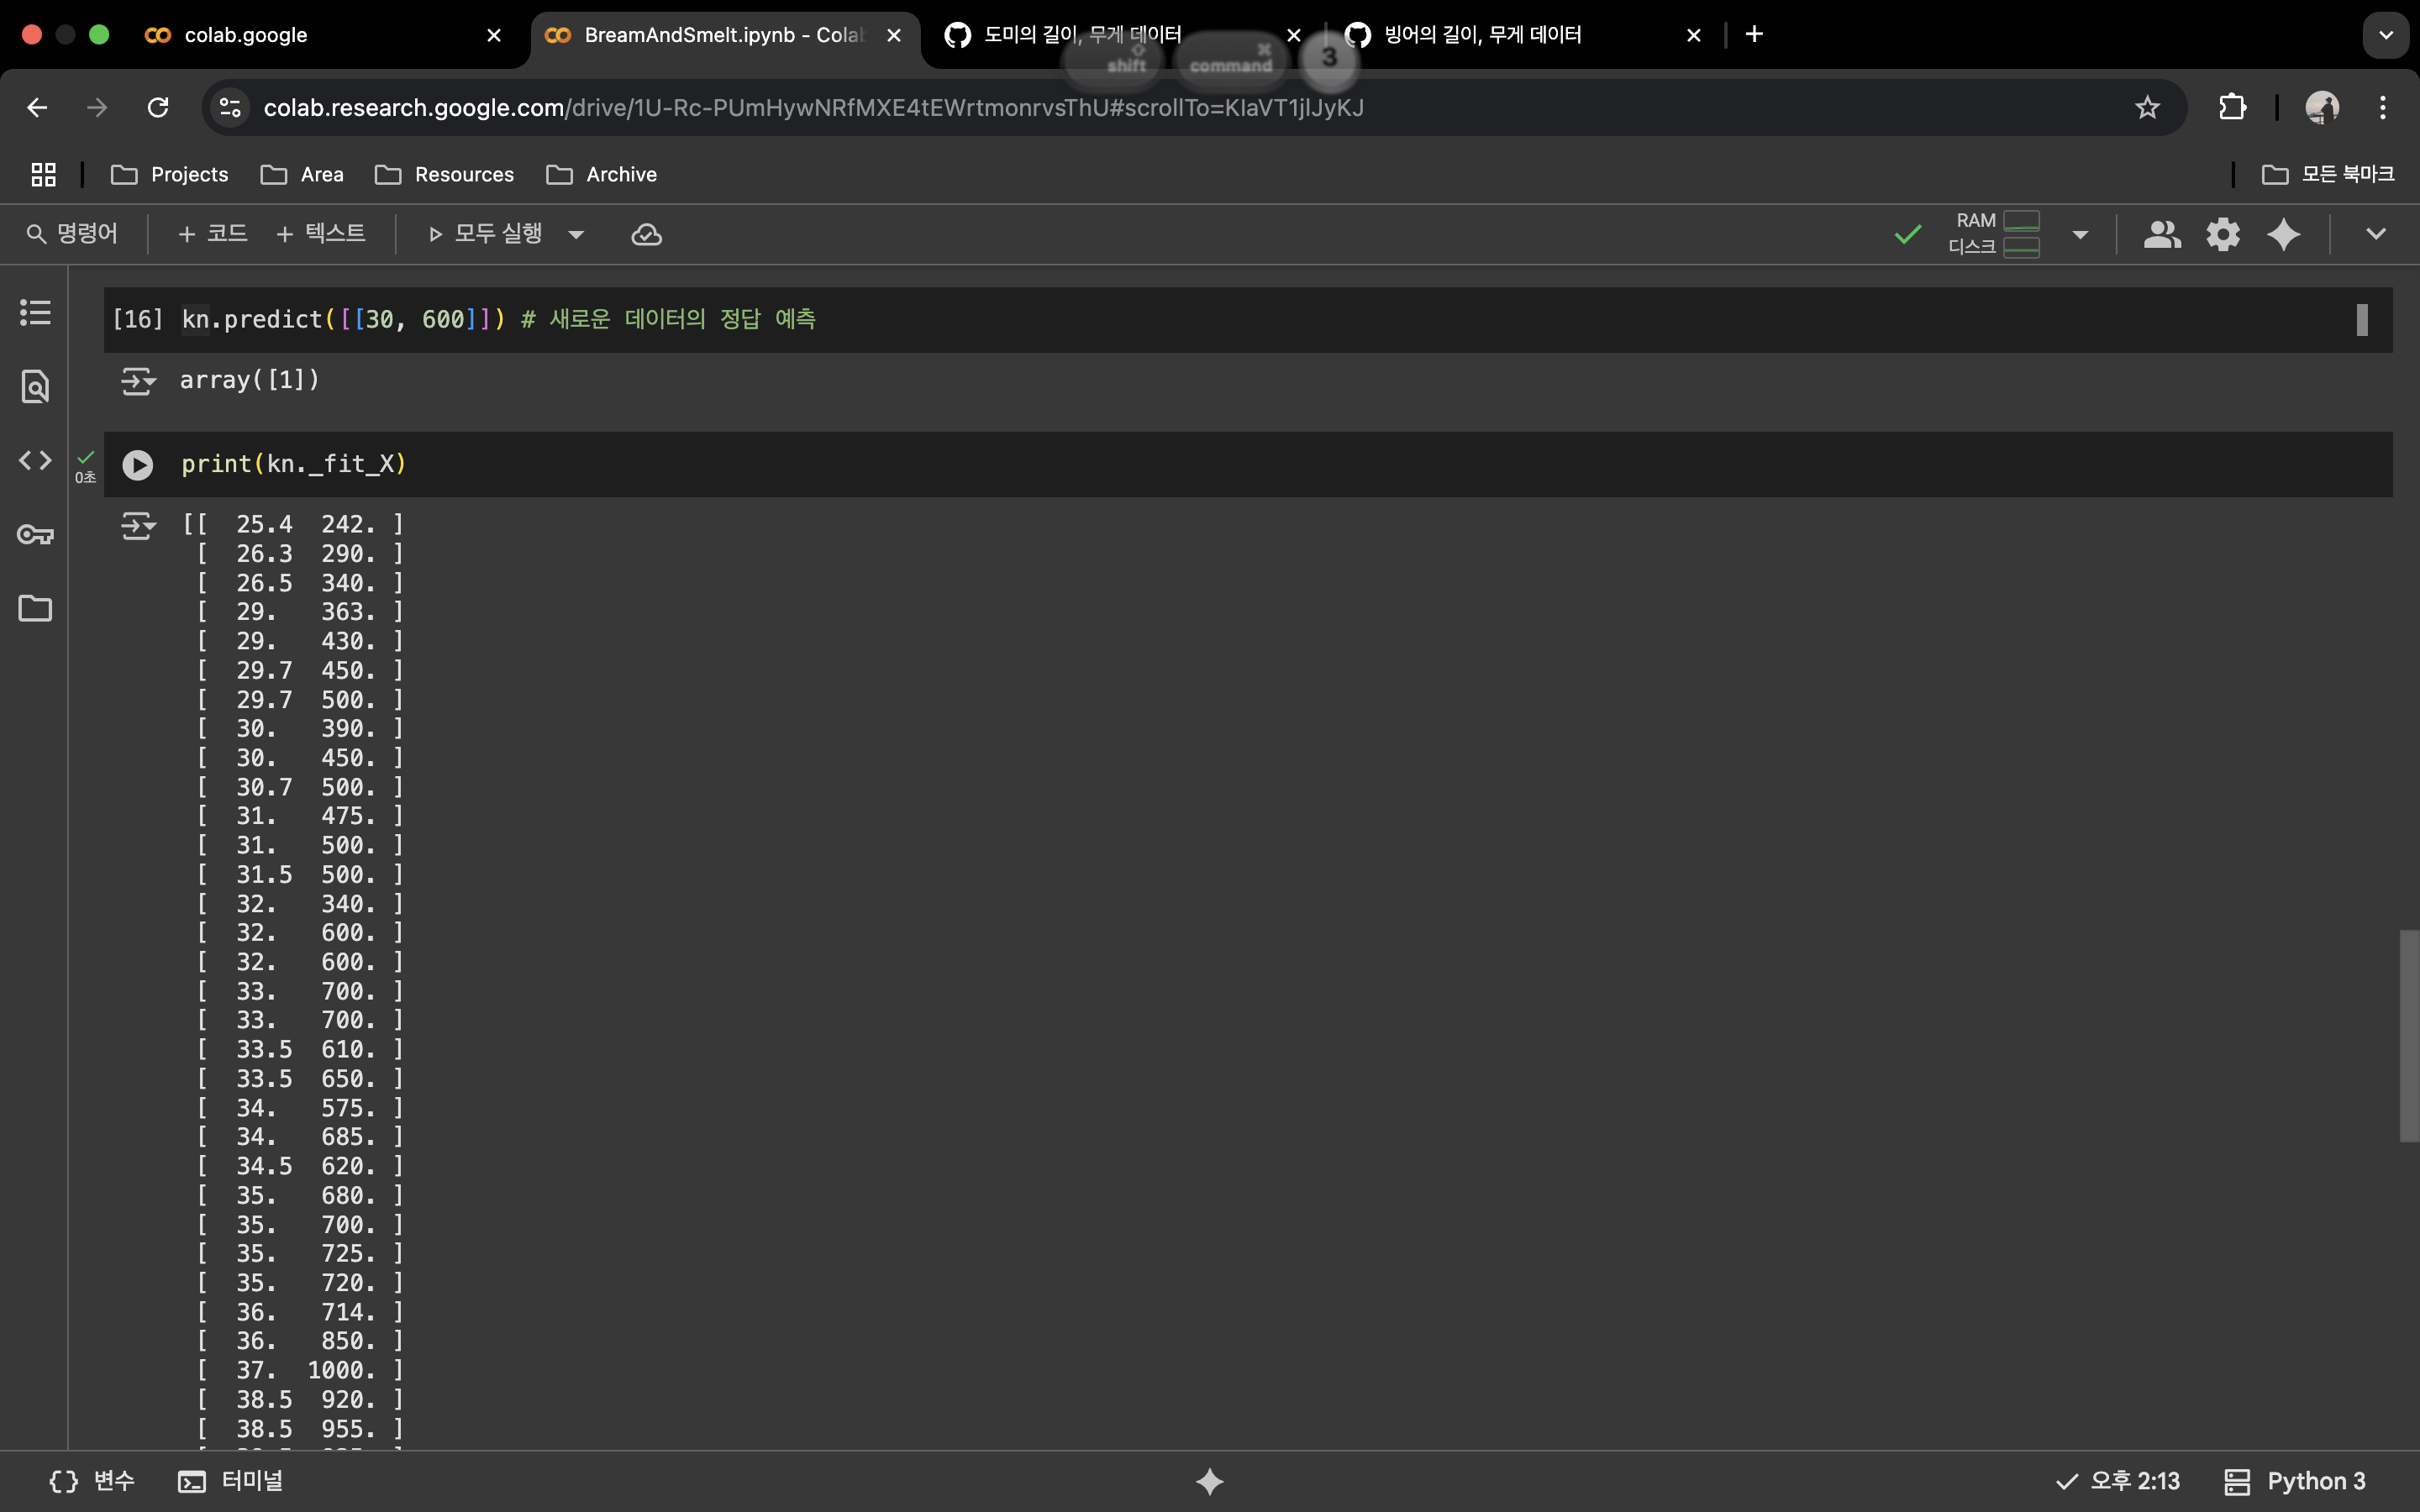Switch to the 빙어의 길이, 무게 데이터 tab
2420x1512 pixels.
[x=1483, y=35]
